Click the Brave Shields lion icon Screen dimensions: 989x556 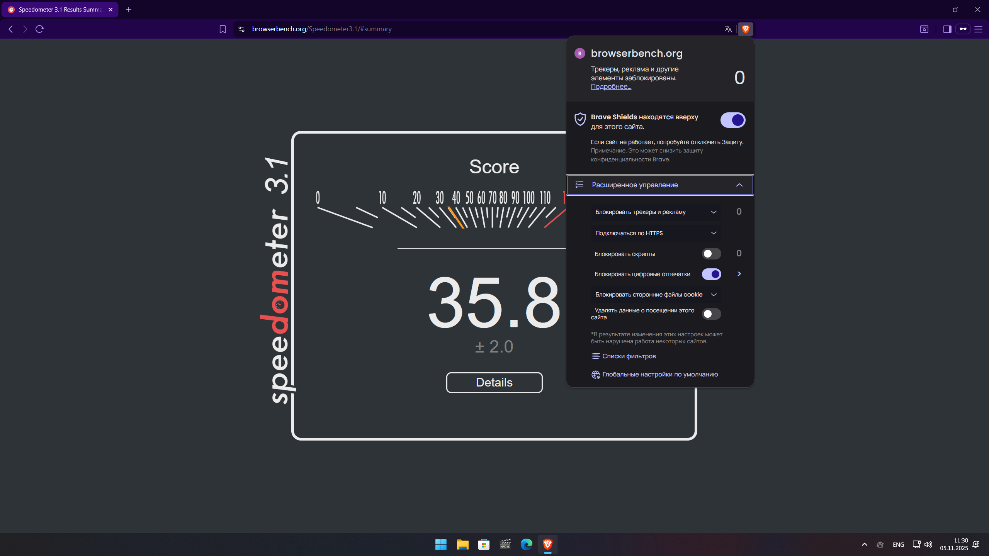[x=745, y=29]
